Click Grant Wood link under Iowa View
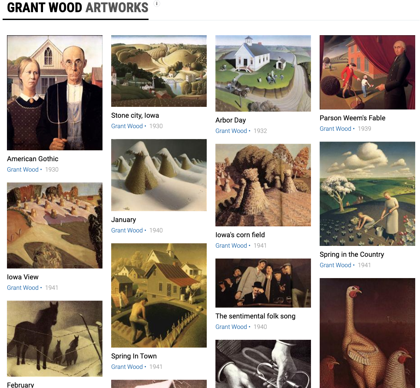This screenshot has width=420, height=388. [x=23, y=288]
